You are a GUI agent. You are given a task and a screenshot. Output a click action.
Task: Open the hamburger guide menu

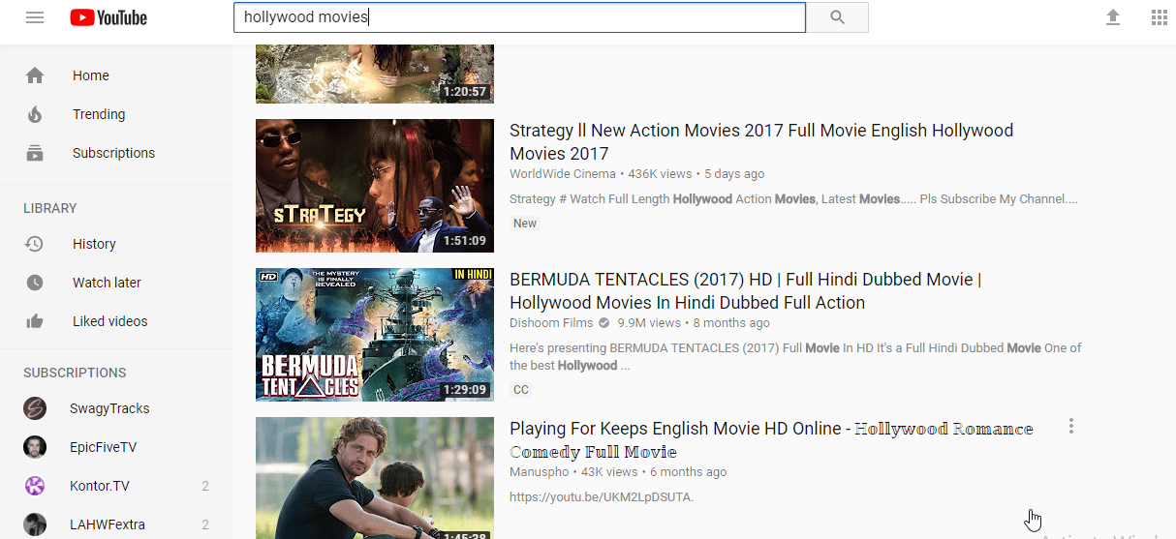tap(35, 17)
